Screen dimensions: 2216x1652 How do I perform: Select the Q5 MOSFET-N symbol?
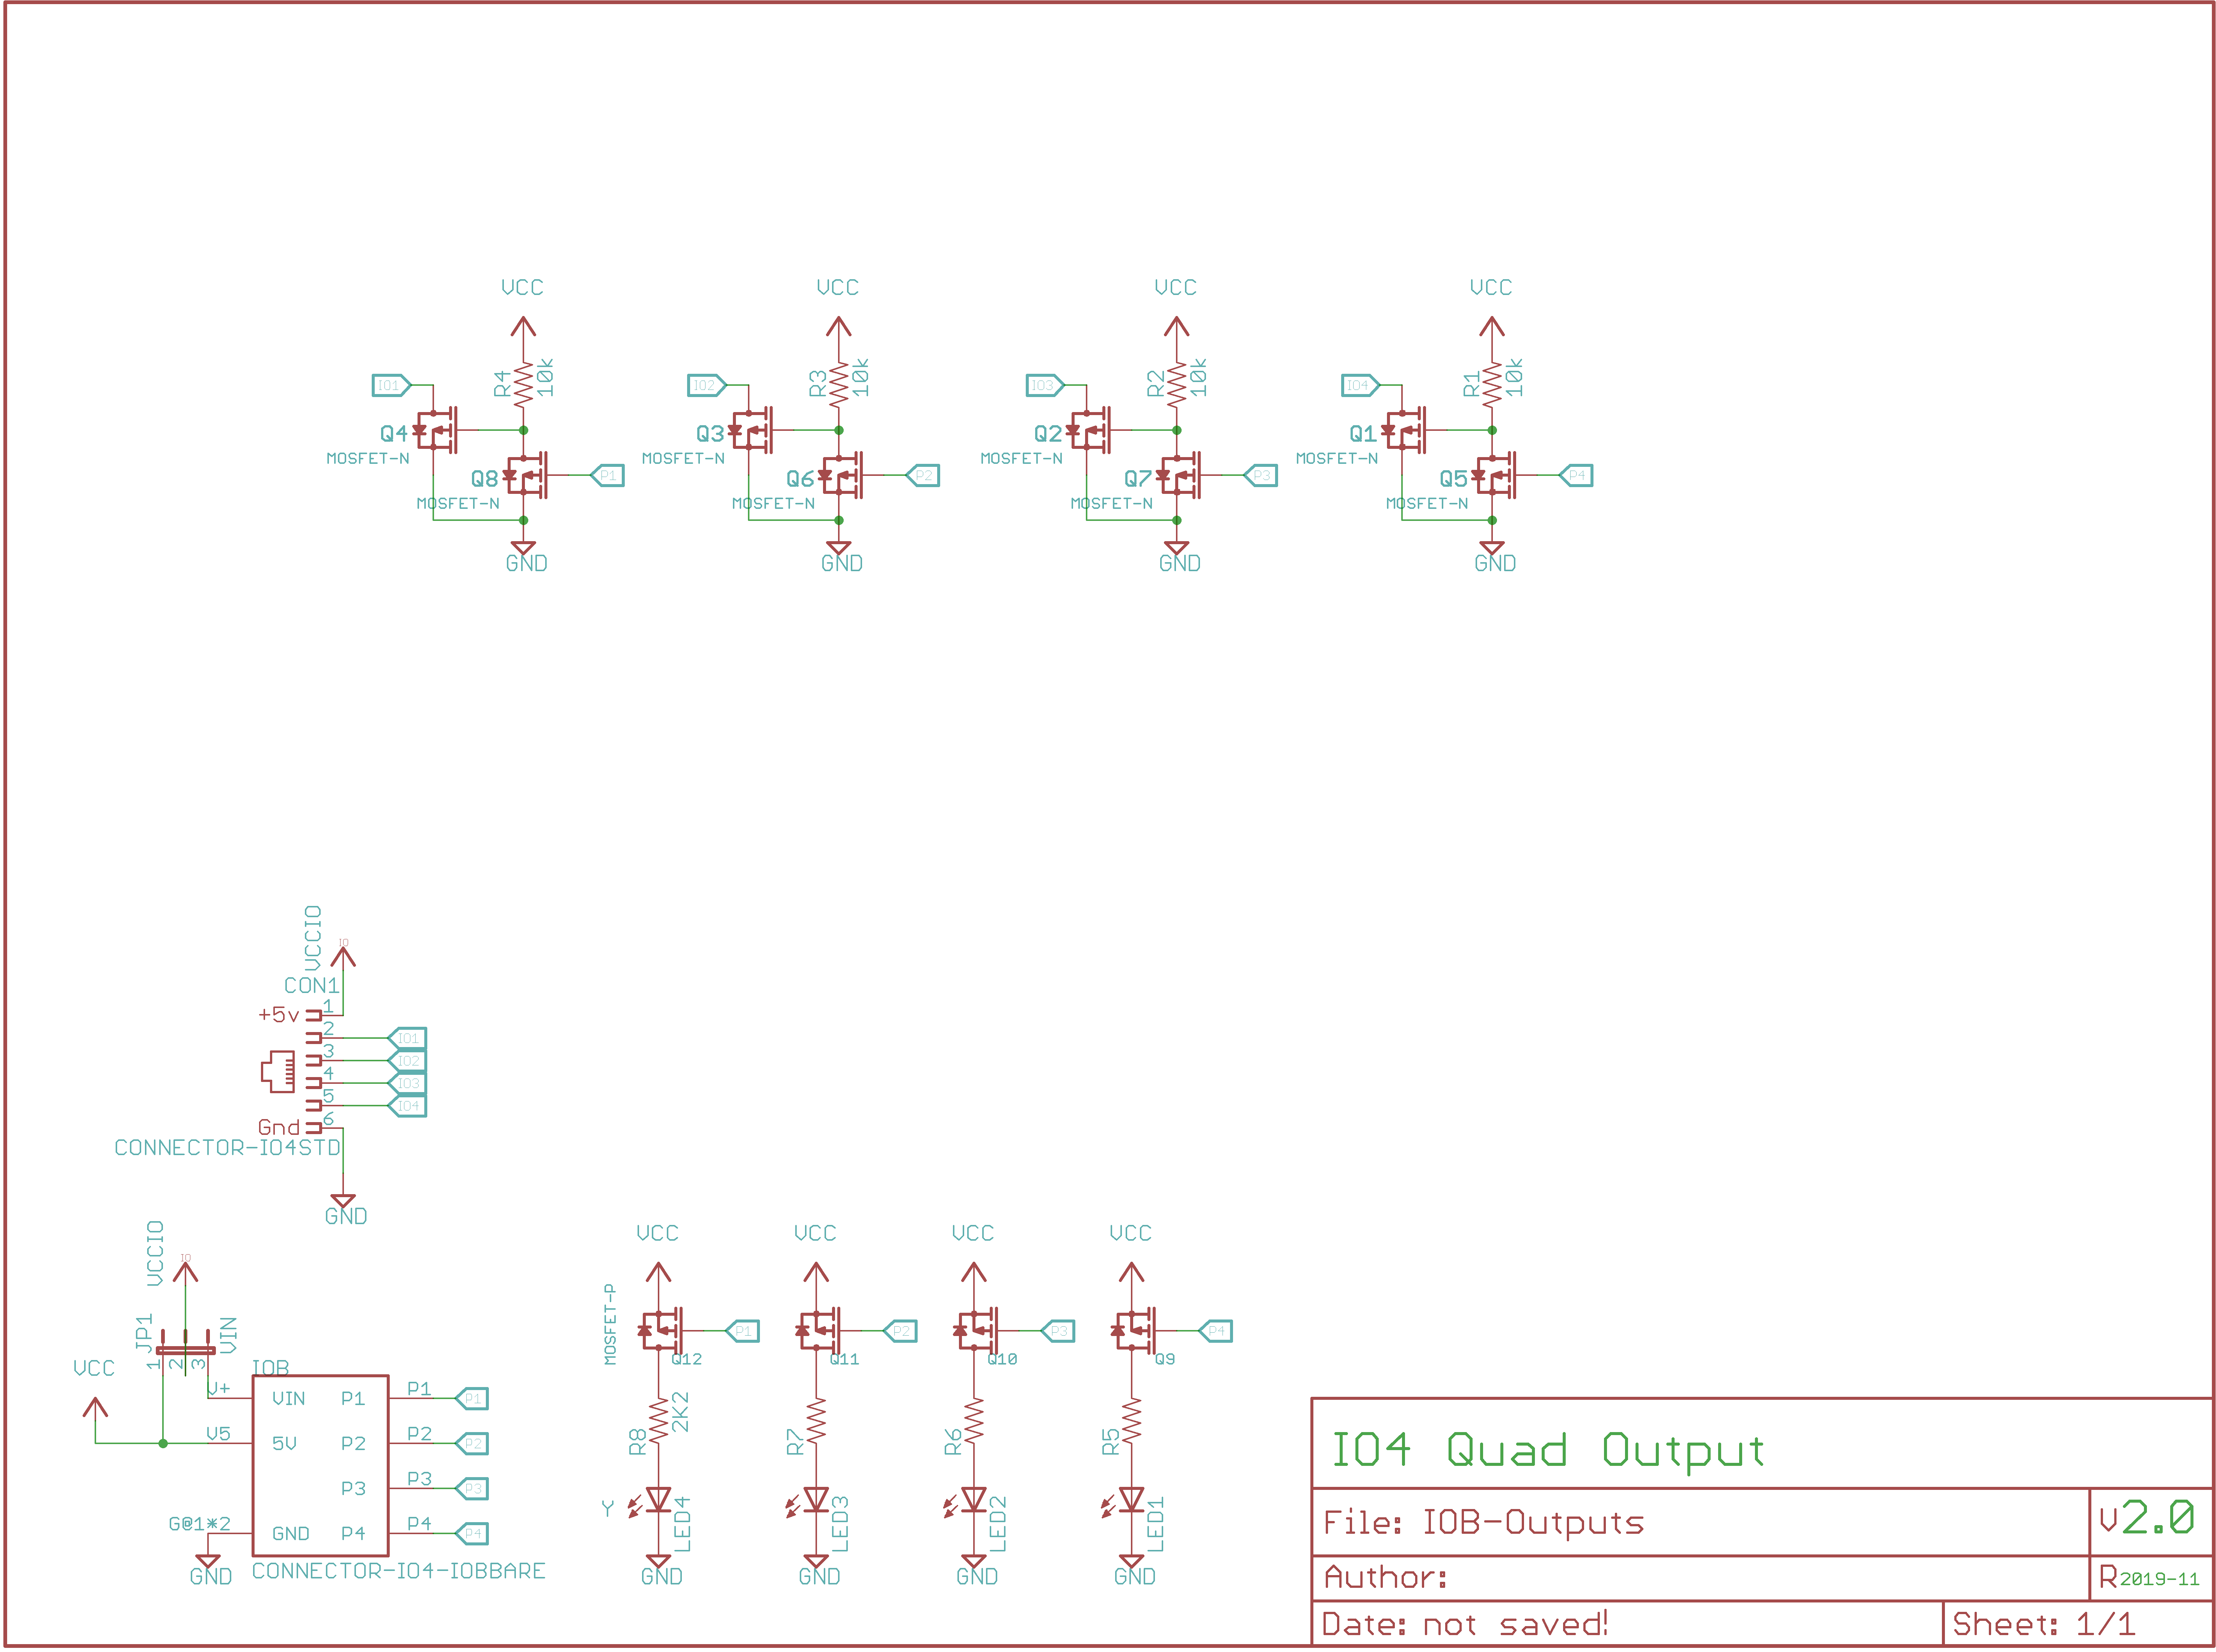coord(1494,476)
